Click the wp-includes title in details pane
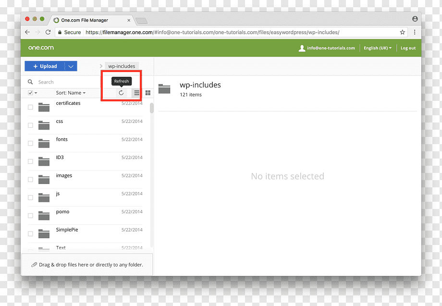This screenshot has height=306, width=442. (200, 85)
